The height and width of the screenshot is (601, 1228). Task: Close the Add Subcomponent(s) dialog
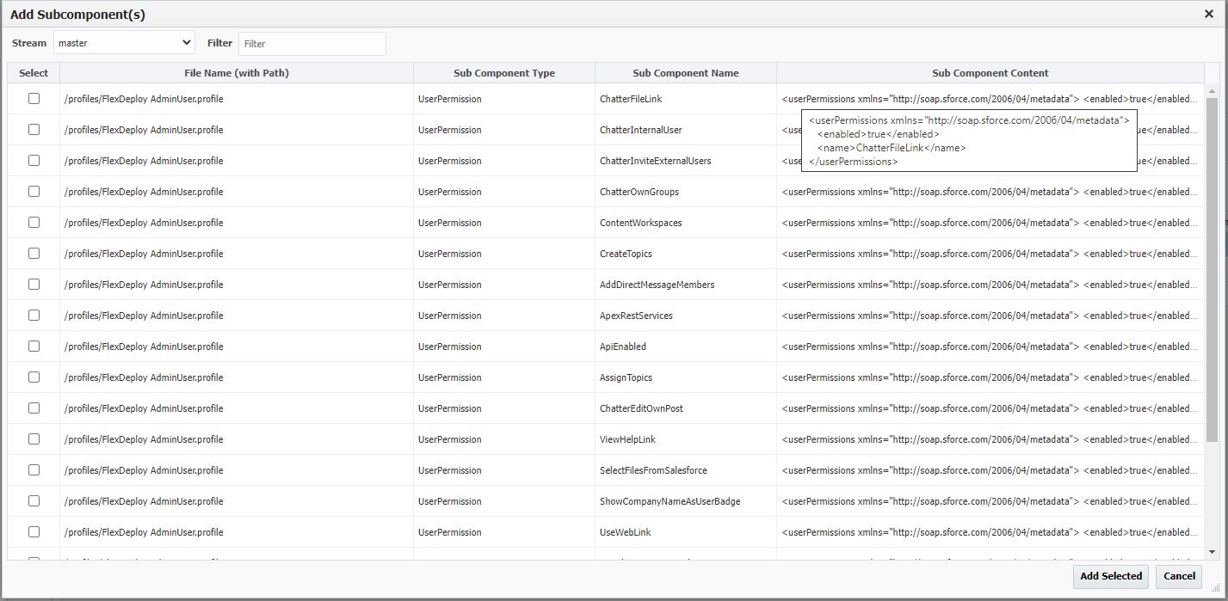click(1209, 14)
